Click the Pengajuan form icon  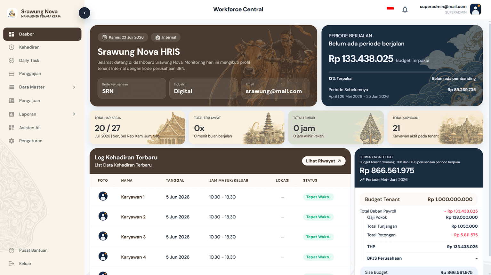[12, 101]
